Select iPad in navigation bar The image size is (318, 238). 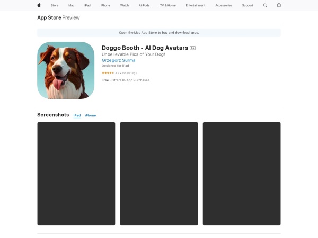pos(87,5)
